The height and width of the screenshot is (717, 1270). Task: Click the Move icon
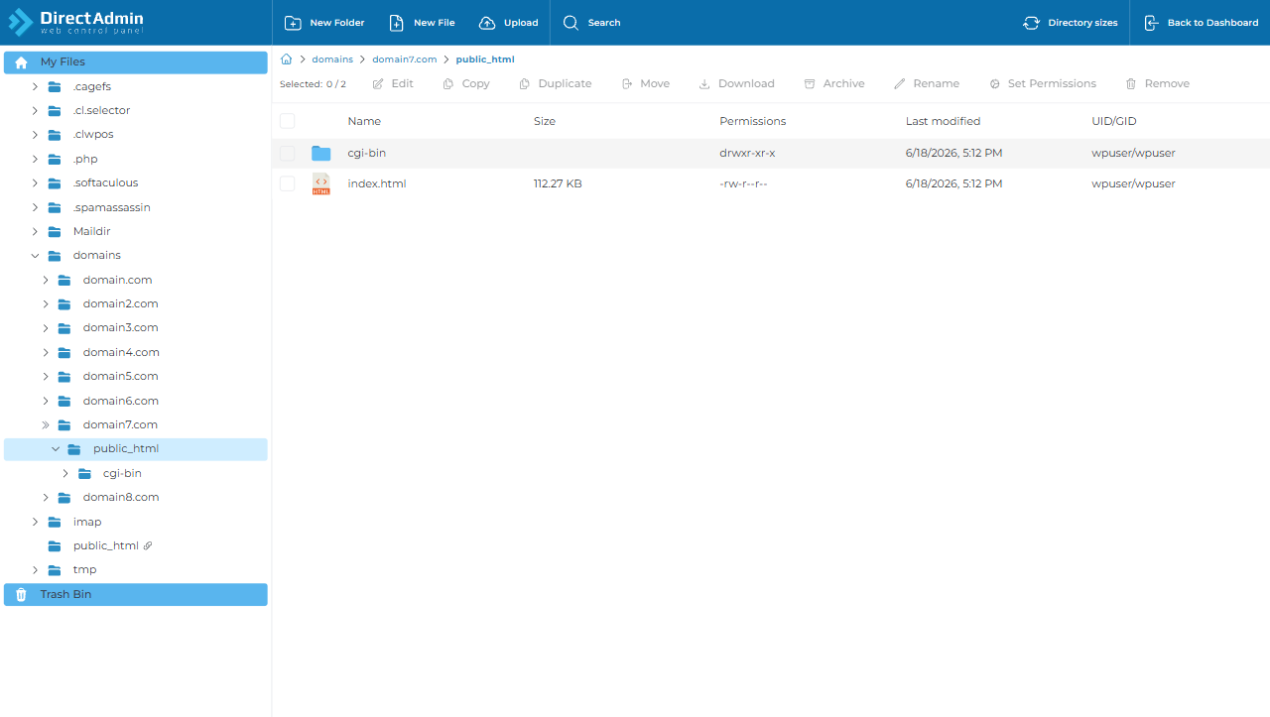coord(627,84)
